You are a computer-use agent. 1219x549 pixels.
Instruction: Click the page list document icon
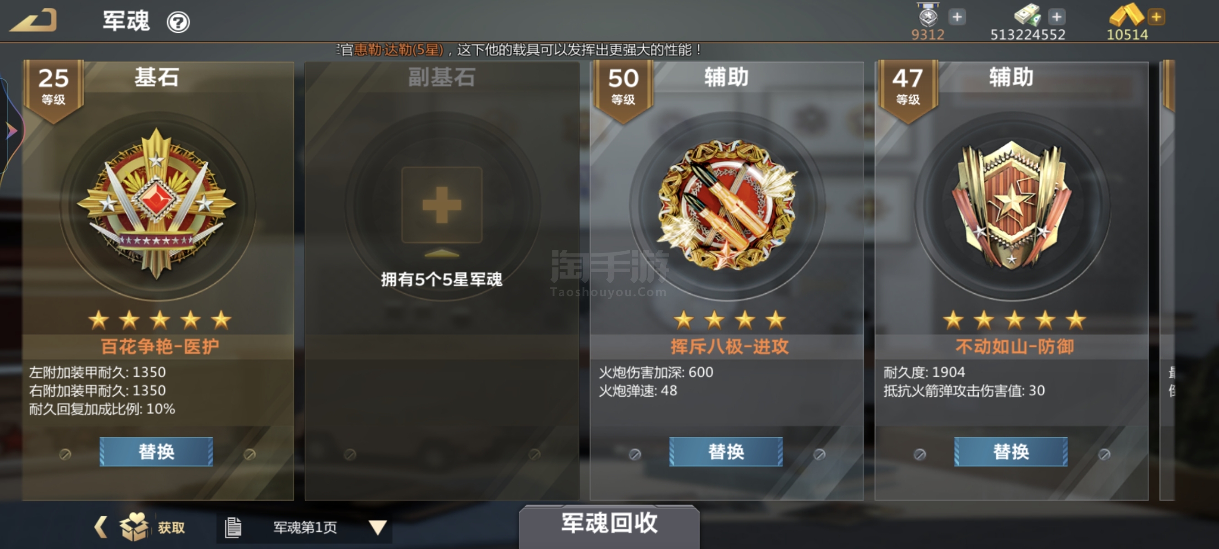coord(233,527)
